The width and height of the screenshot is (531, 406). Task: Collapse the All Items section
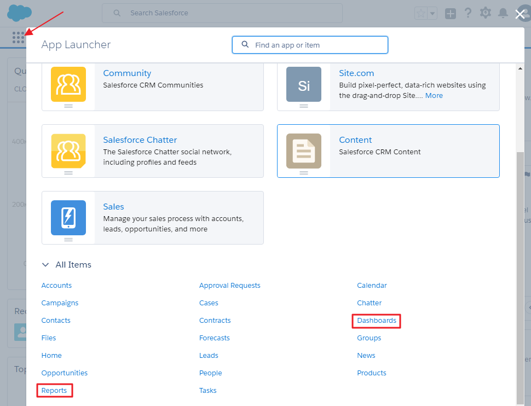click(45, 265)
